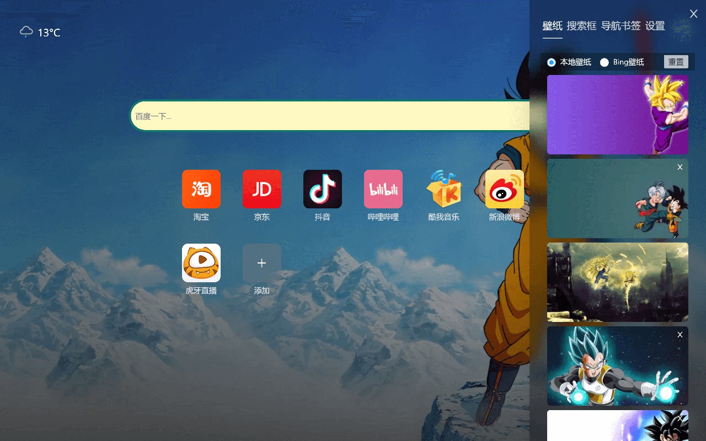Switch to the 设置 tab
Screen dimensions: 706x441
pos(655,26)
